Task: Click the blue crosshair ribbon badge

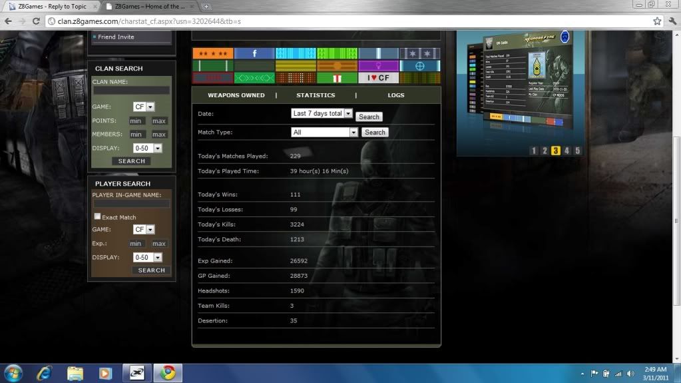Action: pyautogui.click(x=419, y=66)
